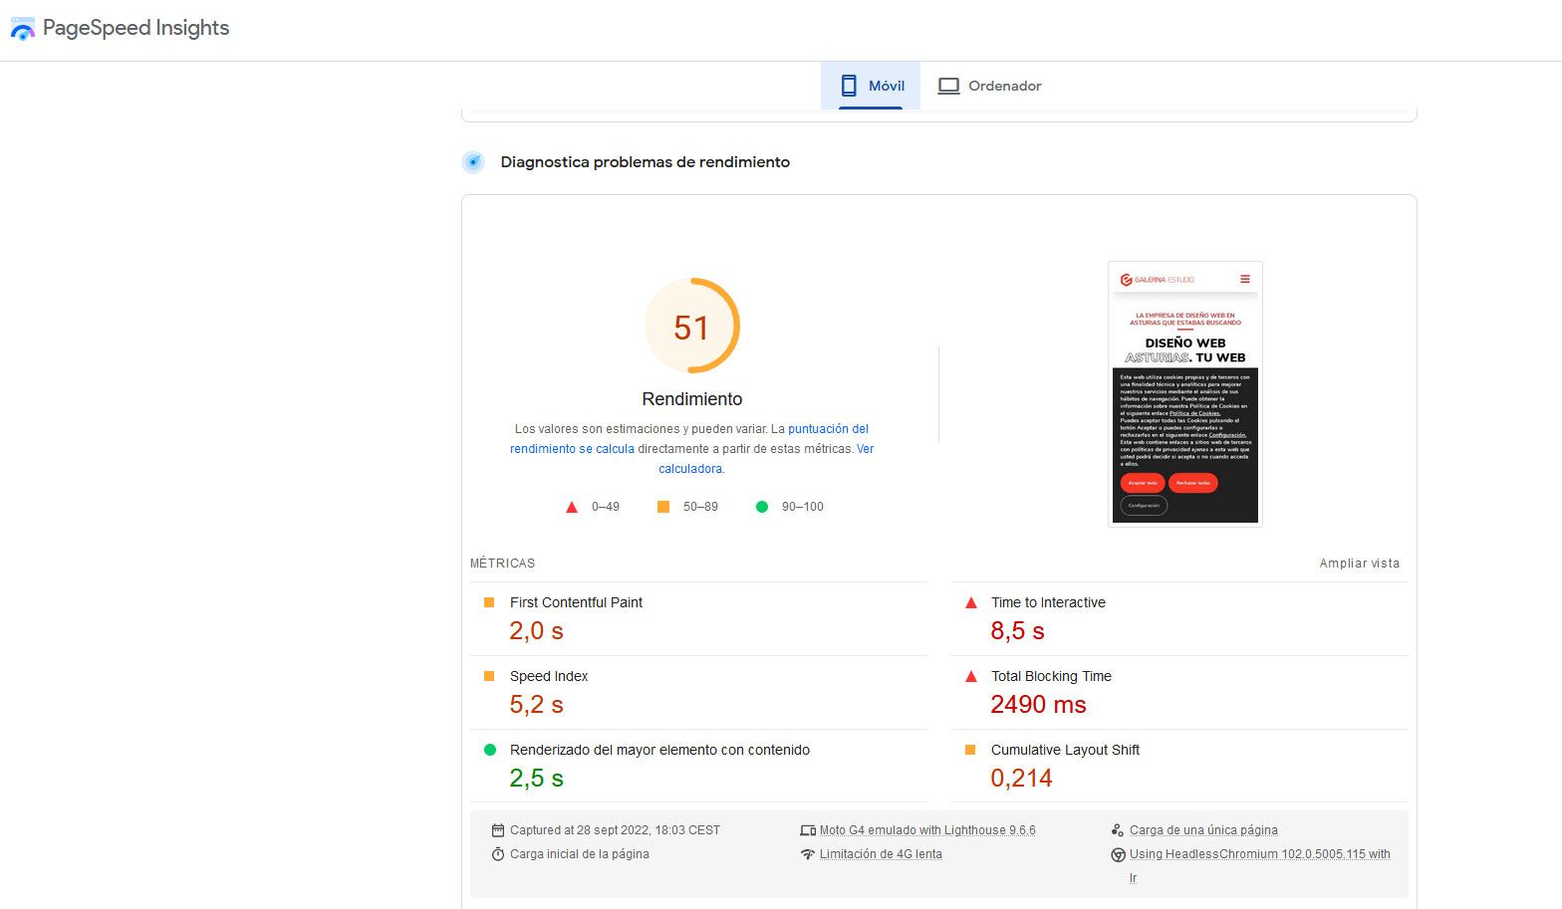Click the orange square next to Cumulative Layout Shift

tap(970, 750)
